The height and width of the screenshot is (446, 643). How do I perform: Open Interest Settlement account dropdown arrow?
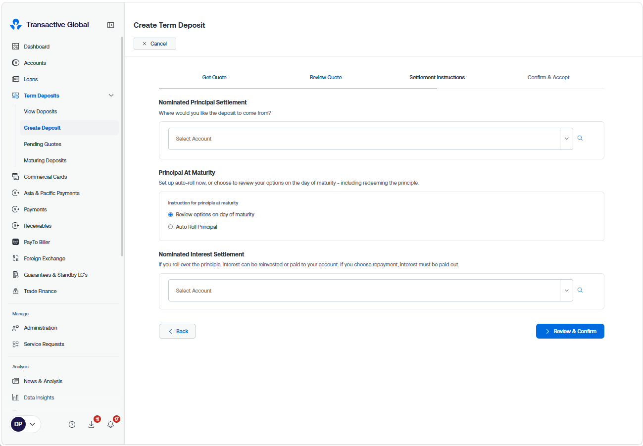coord(567,291)
